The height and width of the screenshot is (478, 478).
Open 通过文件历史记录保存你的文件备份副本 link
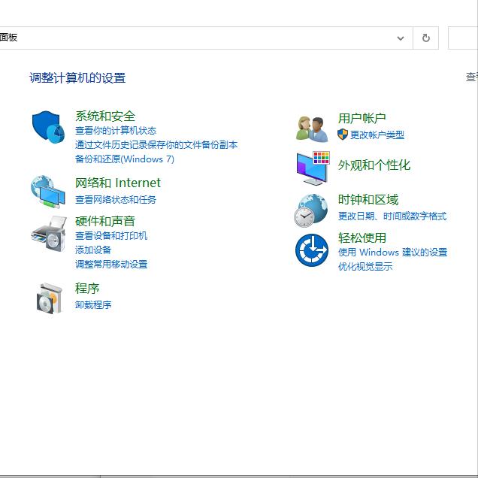(x=156, y=145)
